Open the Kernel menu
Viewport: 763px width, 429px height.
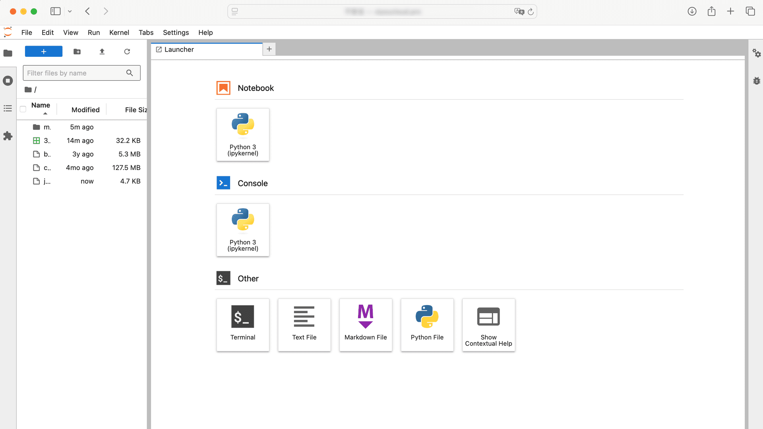tap(119, 33)
